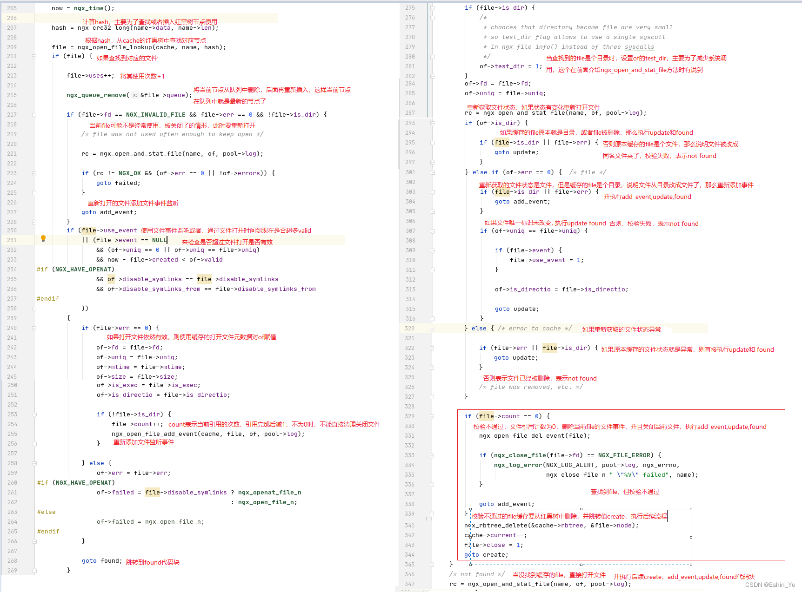The image size is (802, 592).
Task: Collapse 'if (file->count == 0) {' at line 329
Action: [432, 416]
